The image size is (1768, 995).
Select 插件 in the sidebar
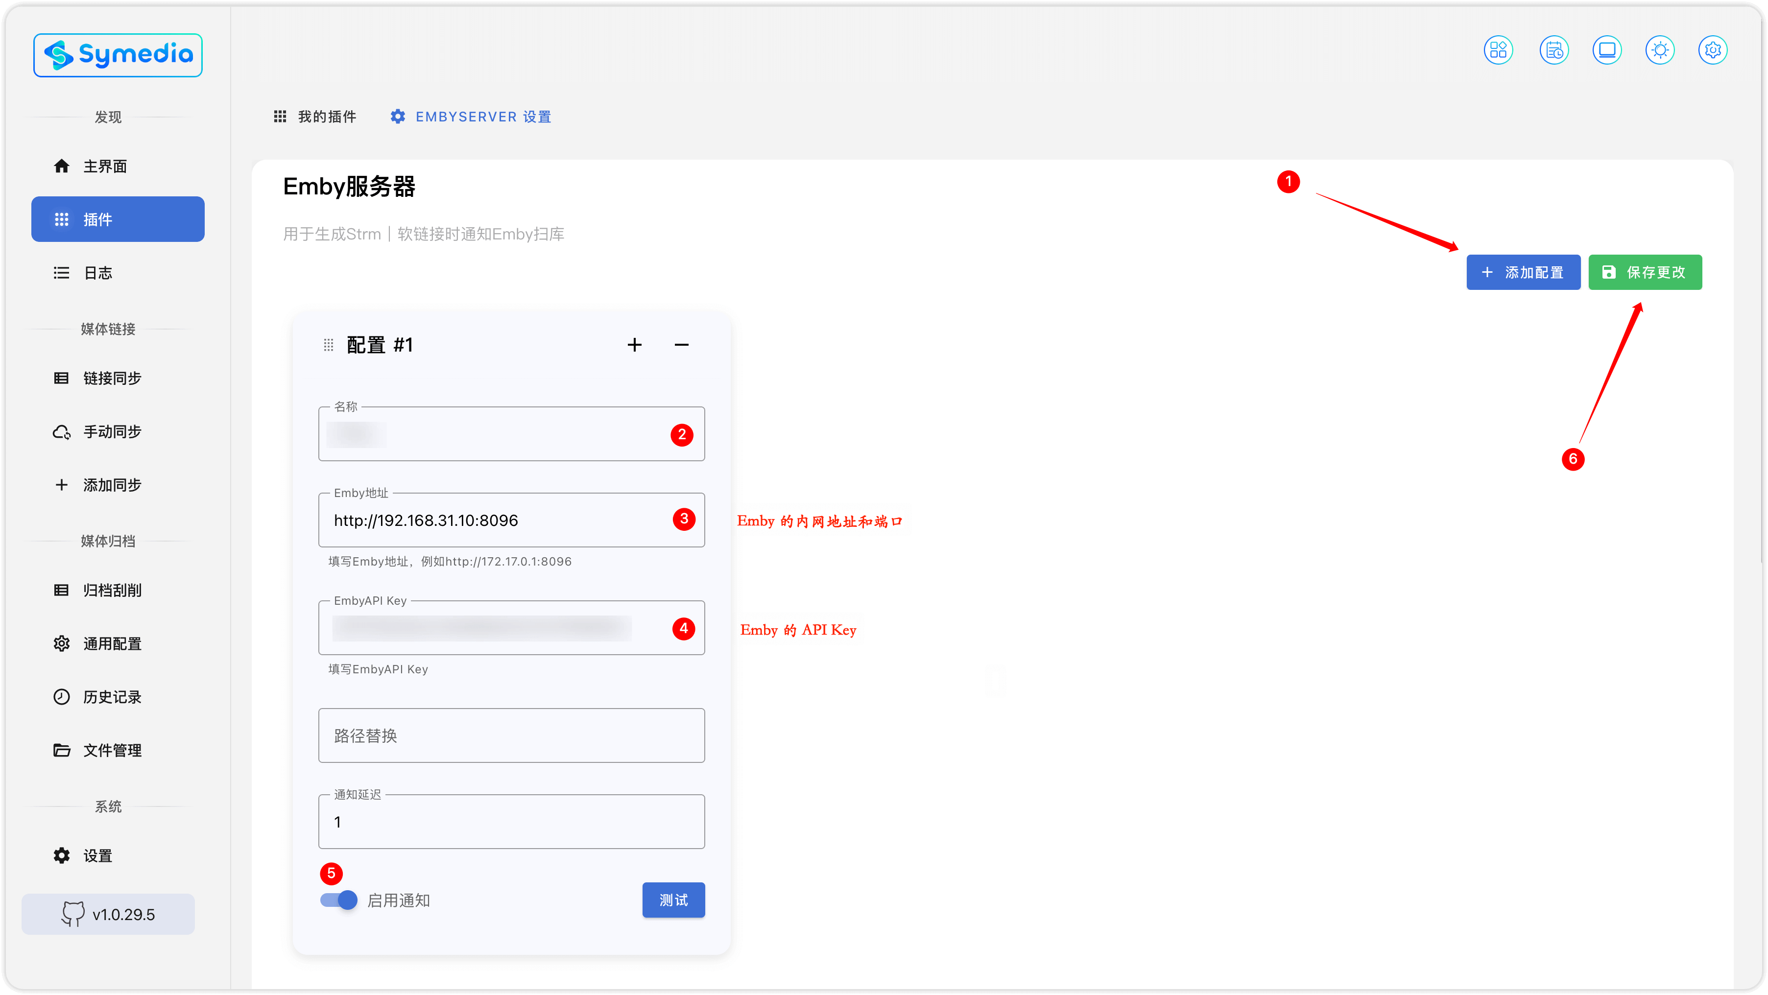click(118, 219)
